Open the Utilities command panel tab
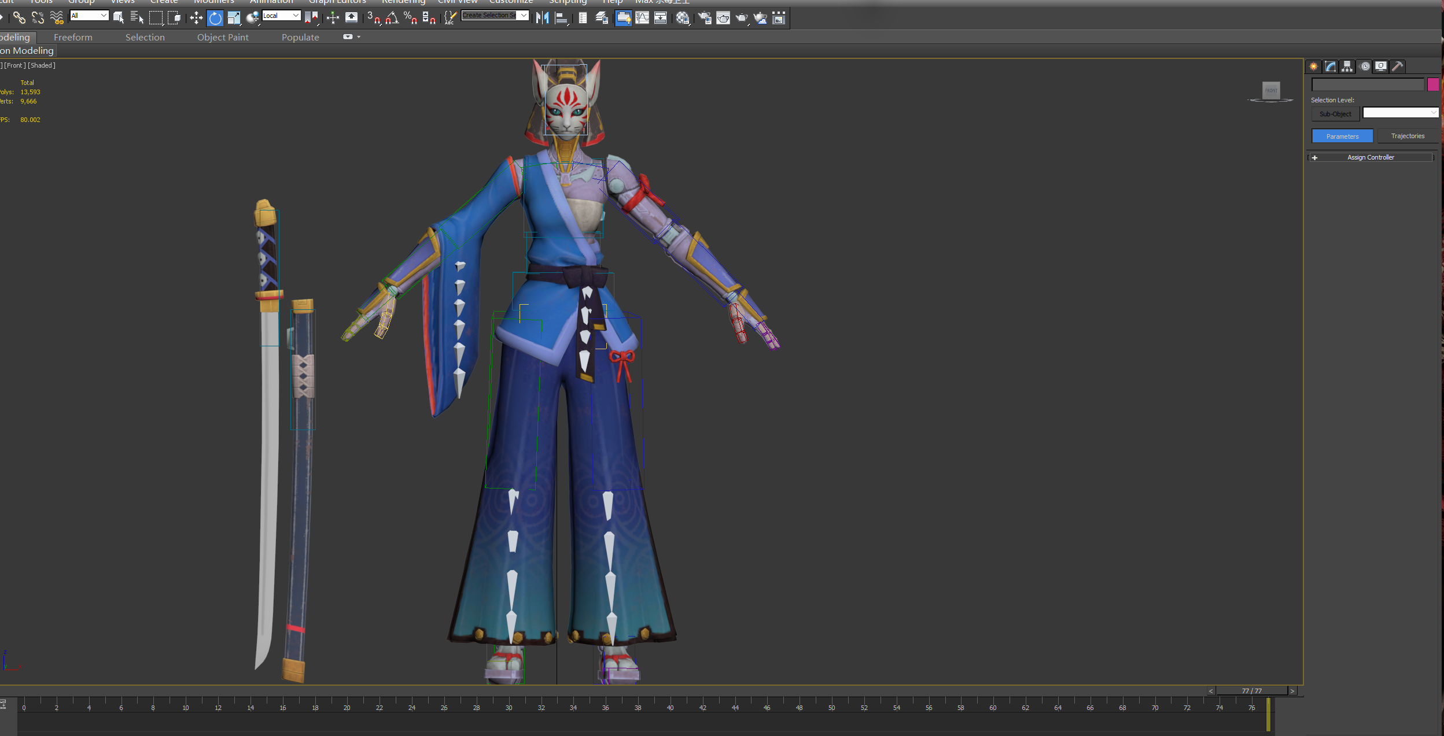 pyautogui.click(x=1398, y=66)
